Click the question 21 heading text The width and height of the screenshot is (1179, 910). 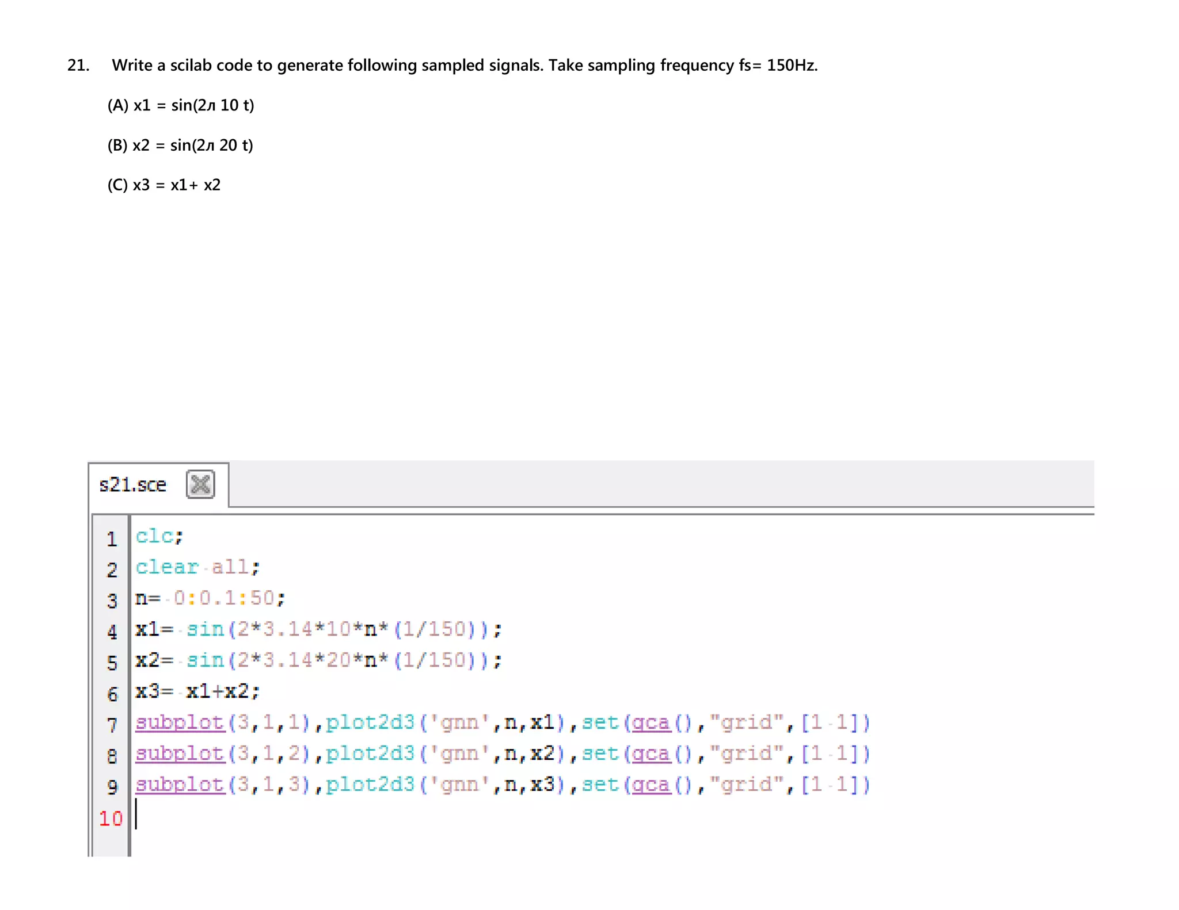pos(442,66)
